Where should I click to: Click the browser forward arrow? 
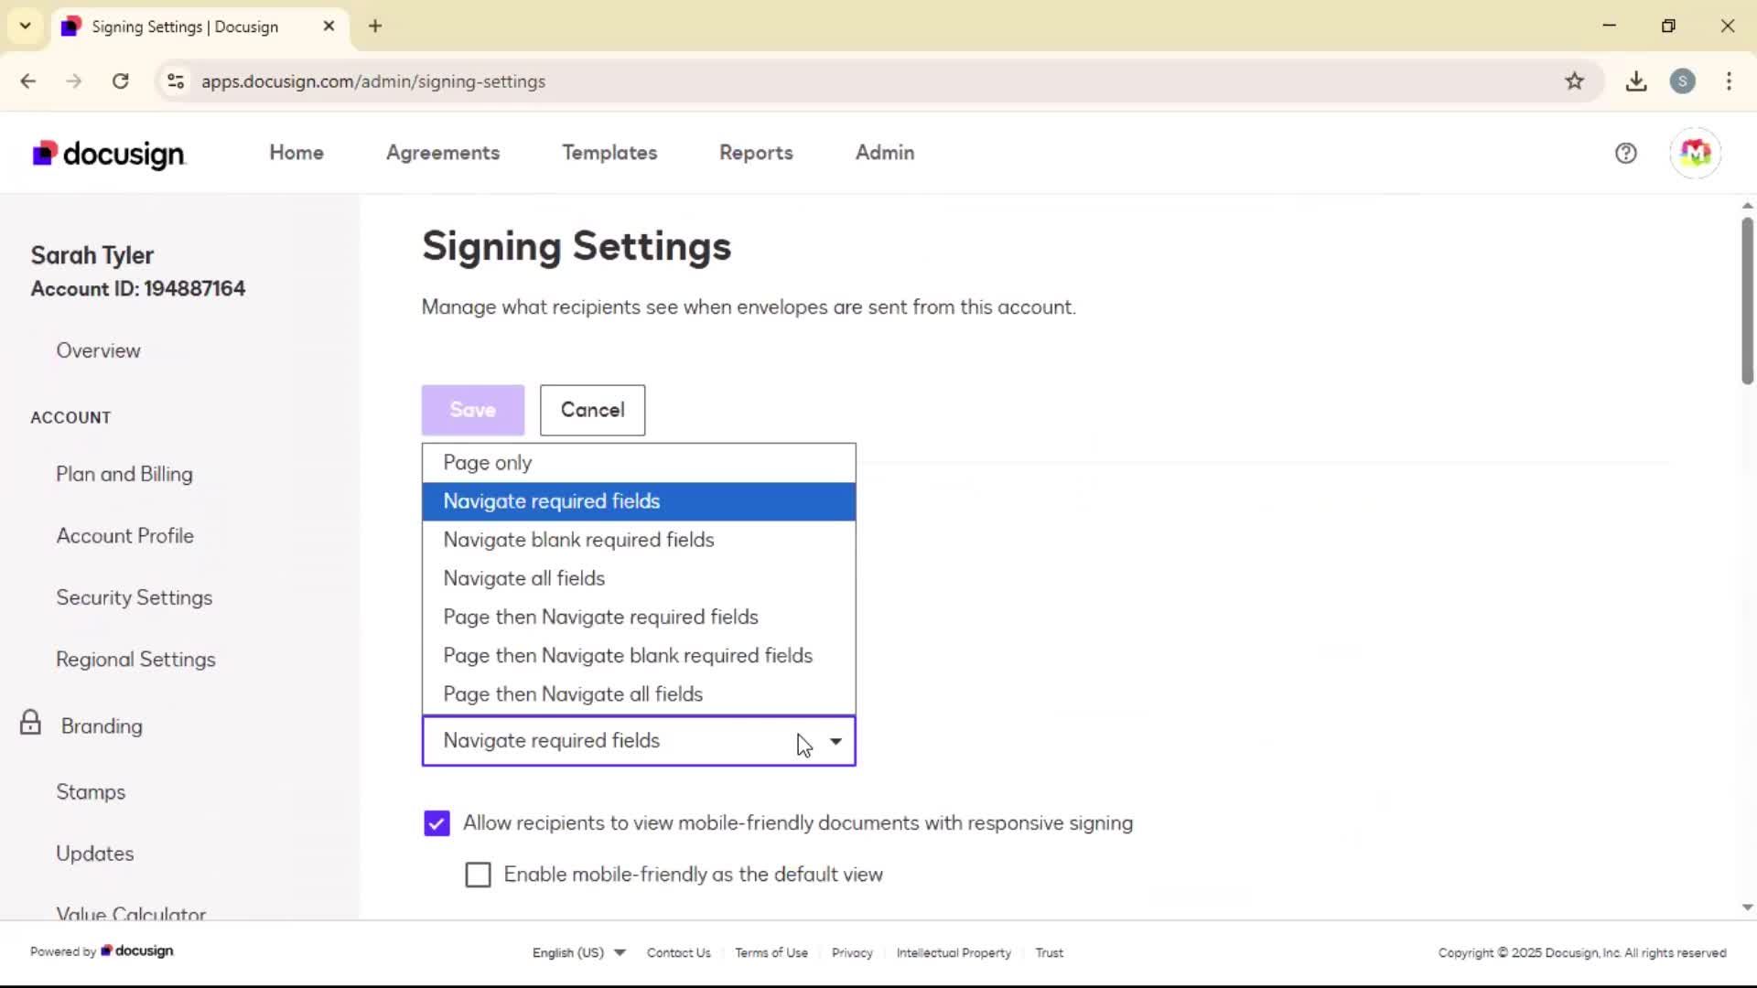click(x=74, y=81)
